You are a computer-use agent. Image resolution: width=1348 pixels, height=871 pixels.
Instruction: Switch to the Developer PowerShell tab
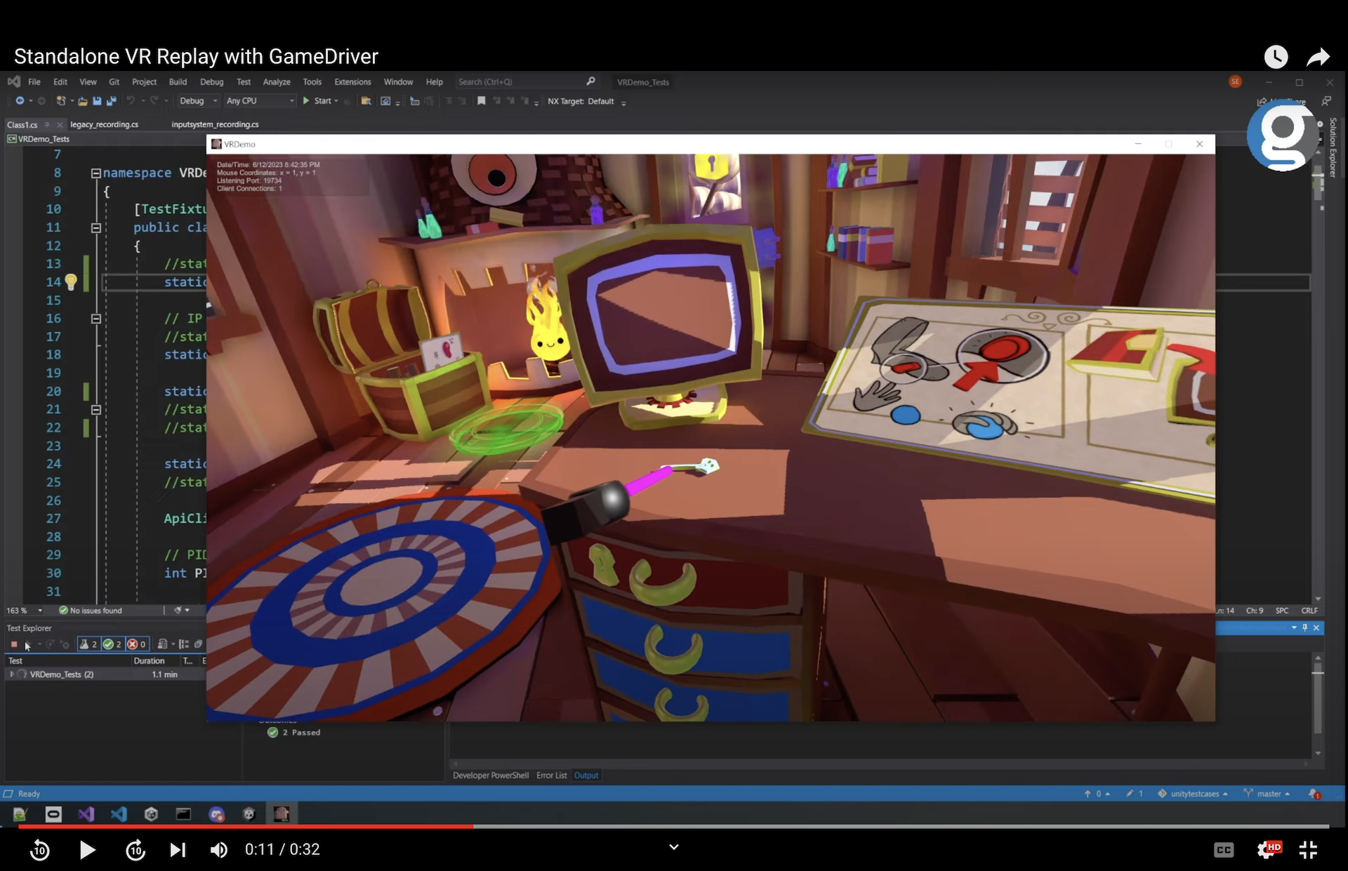[x=491, y=776]
